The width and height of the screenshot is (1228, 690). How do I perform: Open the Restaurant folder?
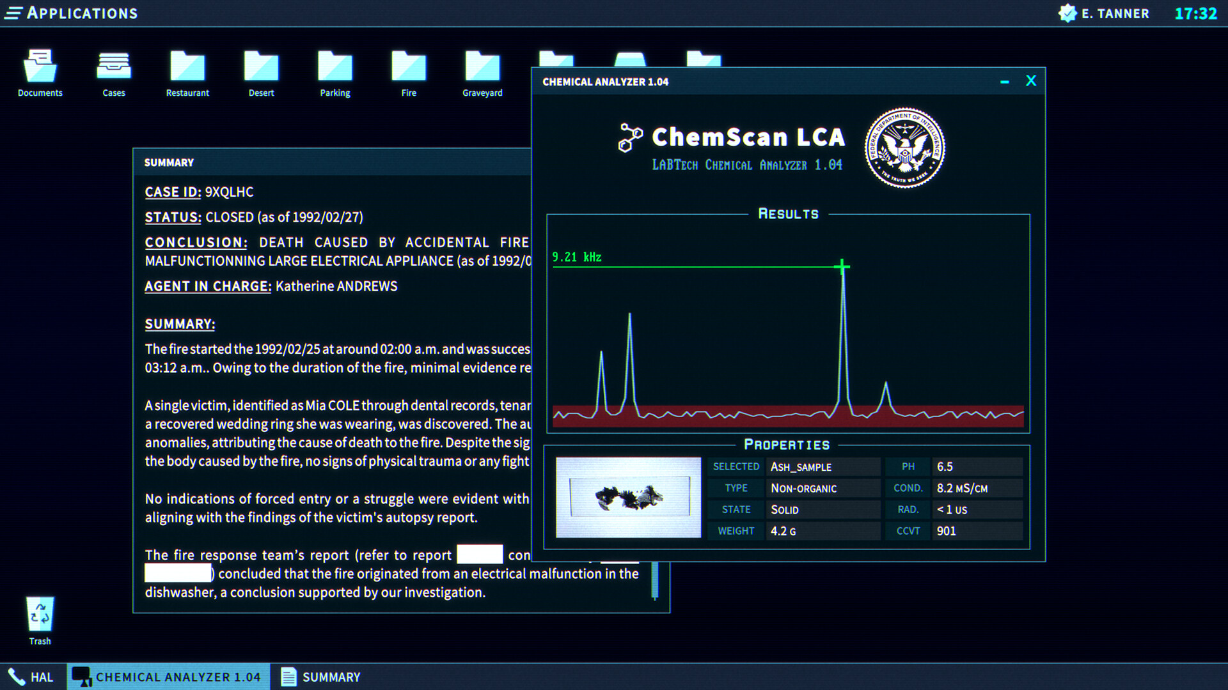(187, 70)
